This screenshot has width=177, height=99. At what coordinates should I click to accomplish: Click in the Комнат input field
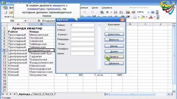click(83, 34)
